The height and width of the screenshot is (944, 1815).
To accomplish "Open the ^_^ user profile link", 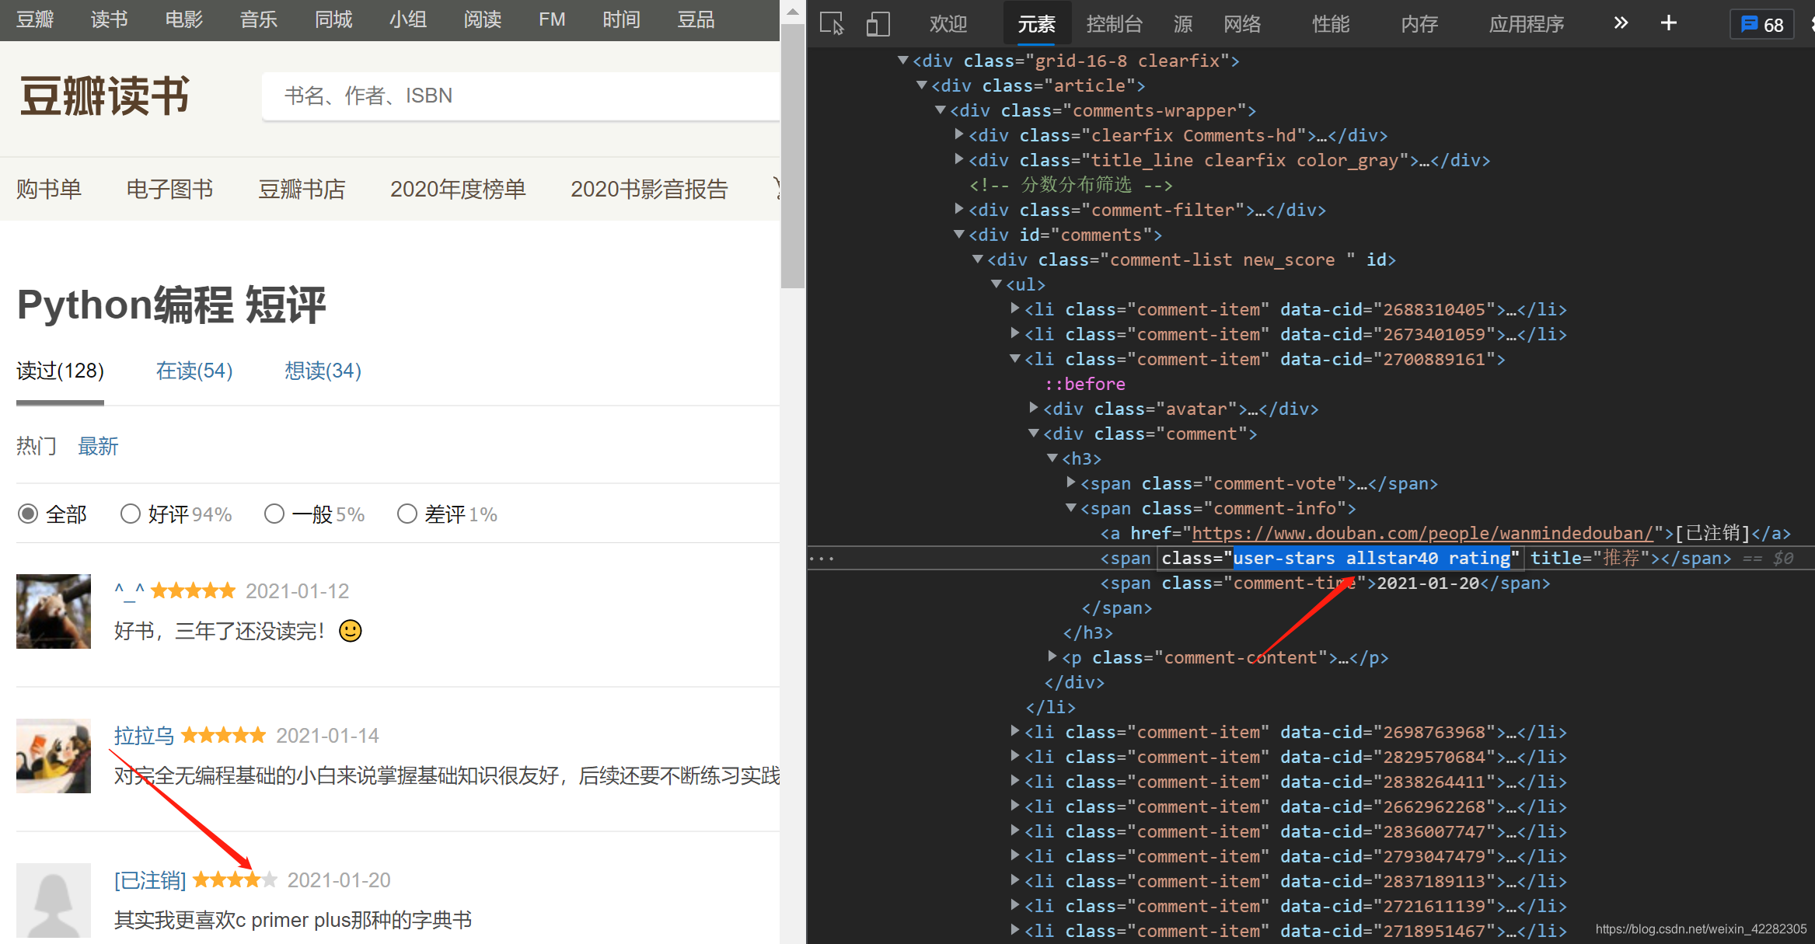I will 129,590.
